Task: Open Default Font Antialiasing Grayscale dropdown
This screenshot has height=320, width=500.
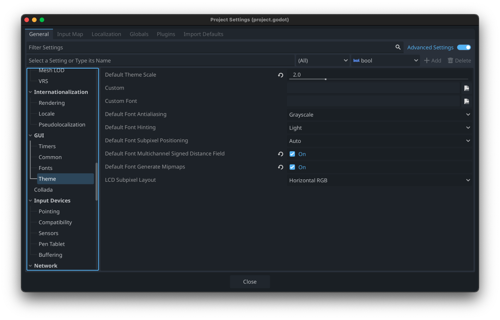Action: point(380,115)
